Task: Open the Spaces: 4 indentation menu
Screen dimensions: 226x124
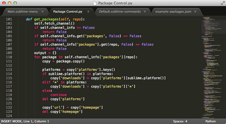Action: 180,121
